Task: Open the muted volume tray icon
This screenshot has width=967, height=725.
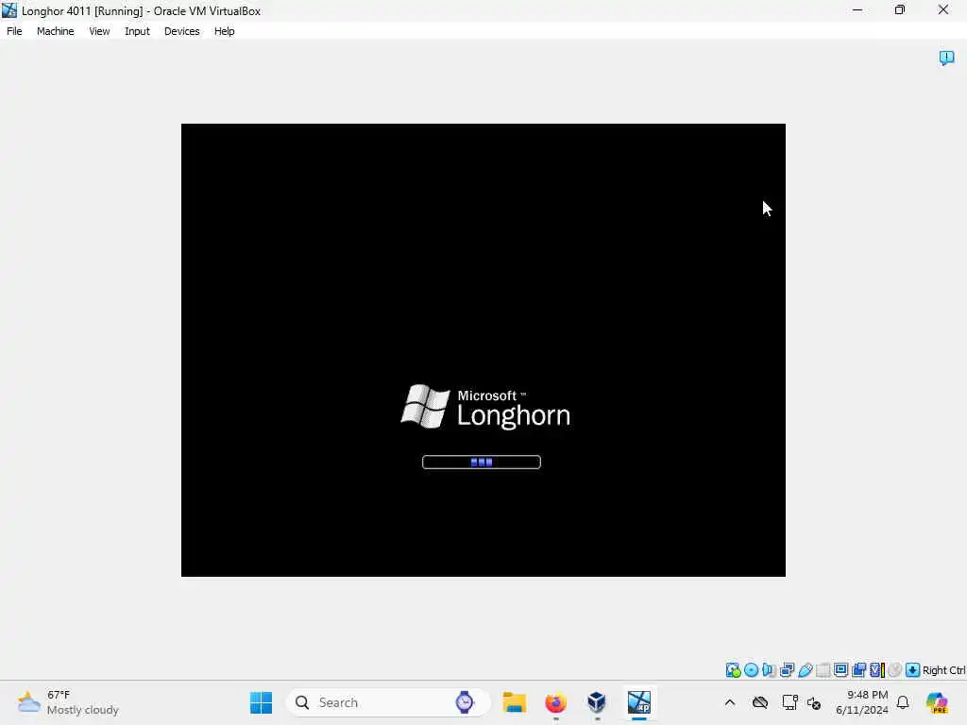Action: coord(813,702)
